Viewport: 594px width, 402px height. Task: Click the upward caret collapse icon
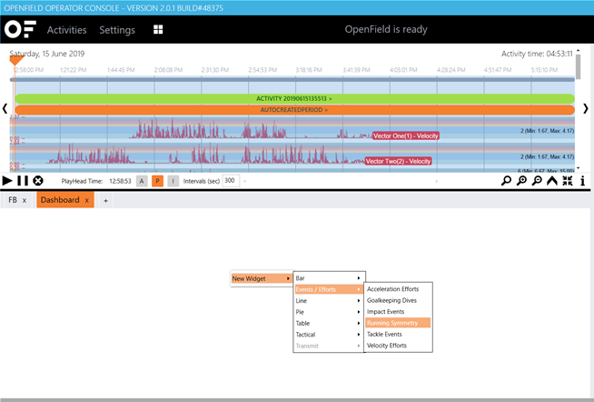pos(552,180)
